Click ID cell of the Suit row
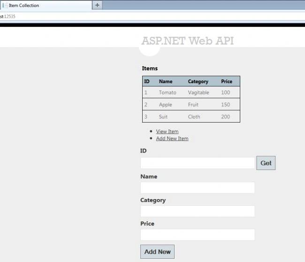Image resolution: width=305 pixels, height=262 pixels. click(146, 116)
